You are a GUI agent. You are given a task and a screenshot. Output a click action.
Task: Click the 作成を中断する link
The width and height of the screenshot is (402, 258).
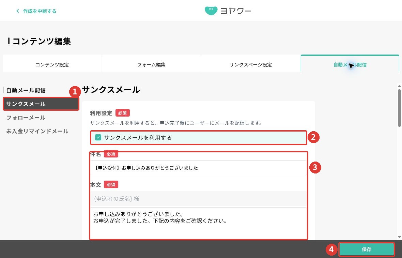coord(40,11)
